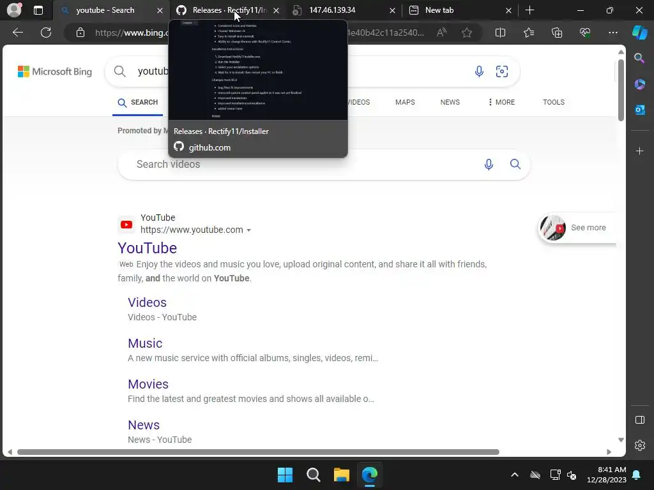This screenshot has height=490, width=654.
Task: Toggle the sidebar layout button
Action: point(639,420)
